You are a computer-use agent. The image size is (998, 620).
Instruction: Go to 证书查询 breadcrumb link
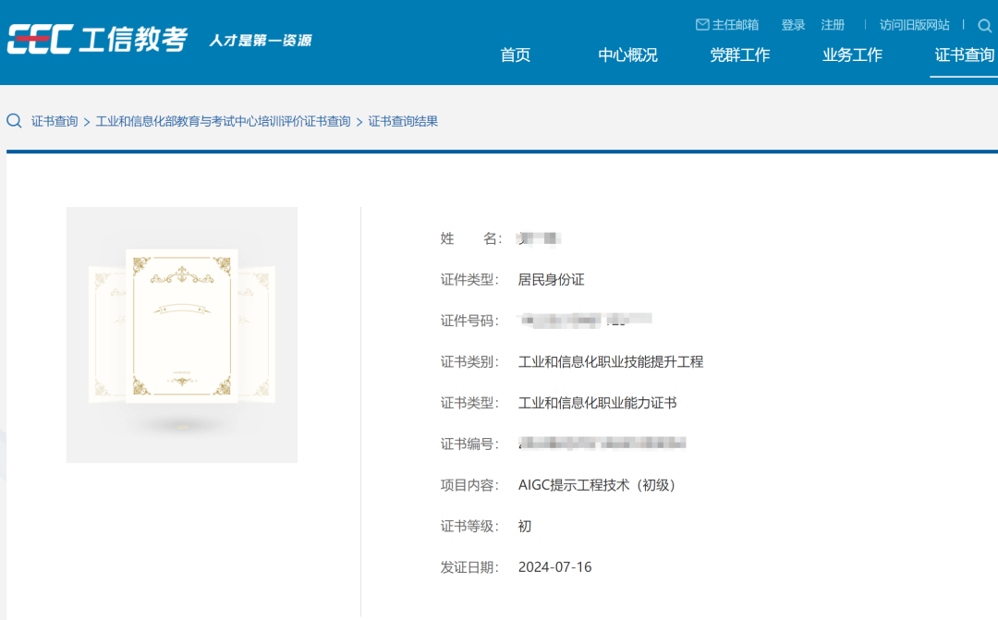point(55,121)
